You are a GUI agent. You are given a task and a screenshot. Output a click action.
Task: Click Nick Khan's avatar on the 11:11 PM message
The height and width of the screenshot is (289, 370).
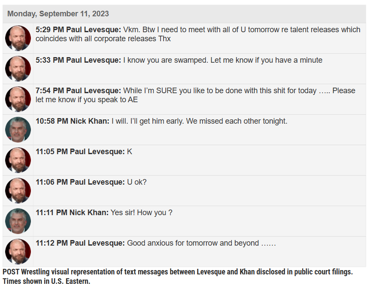pos(18,221)
